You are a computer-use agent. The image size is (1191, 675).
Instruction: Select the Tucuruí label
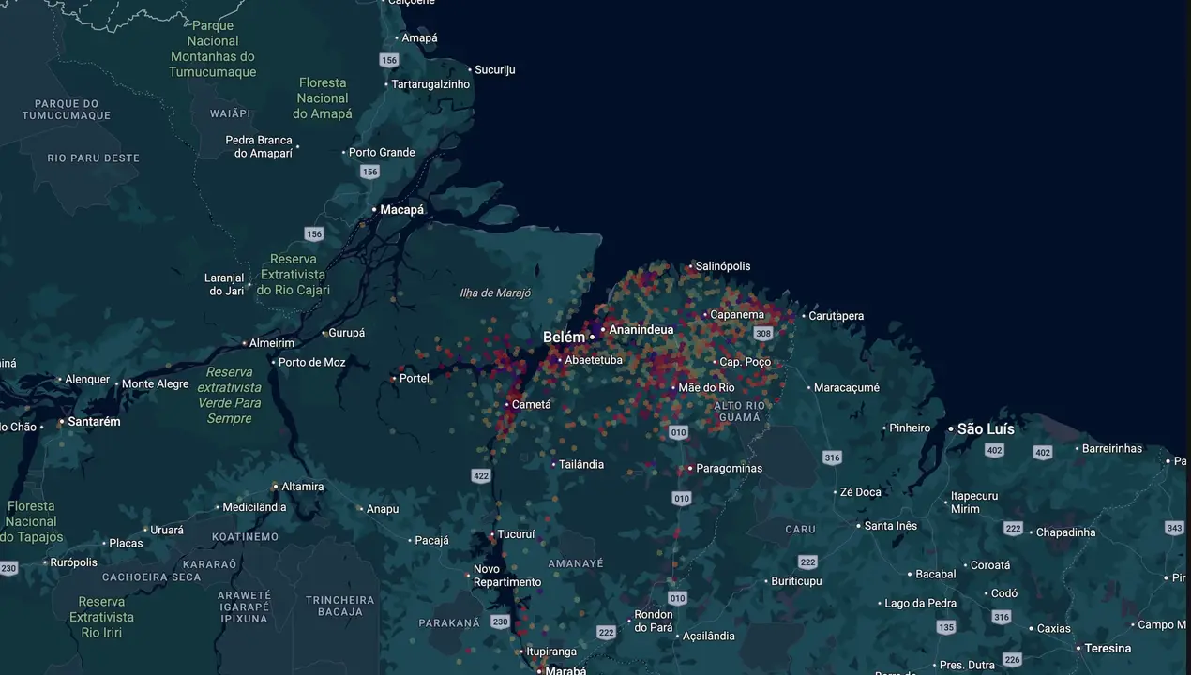point(516,534)
